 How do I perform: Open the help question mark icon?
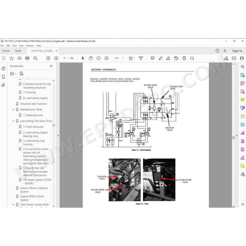click(x=218, y=51)
